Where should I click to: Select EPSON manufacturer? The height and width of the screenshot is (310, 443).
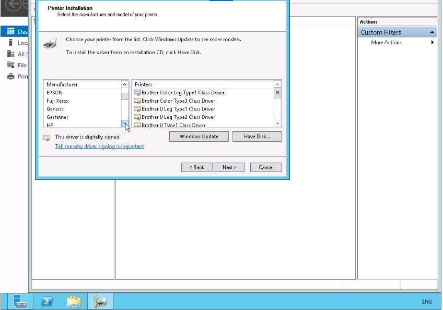[54, 92]
